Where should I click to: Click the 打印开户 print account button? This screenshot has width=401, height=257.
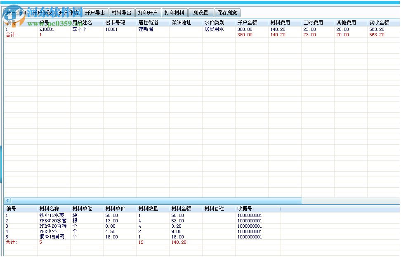tap(148, 12)
